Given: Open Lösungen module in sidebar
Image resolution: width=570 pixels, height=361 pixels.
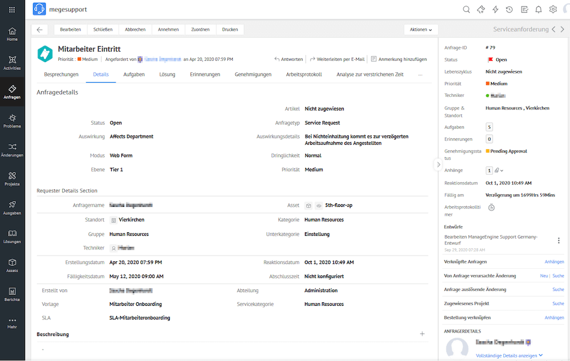Looking at the screenshot, I should pyautogui.click(x=12, y=236).
